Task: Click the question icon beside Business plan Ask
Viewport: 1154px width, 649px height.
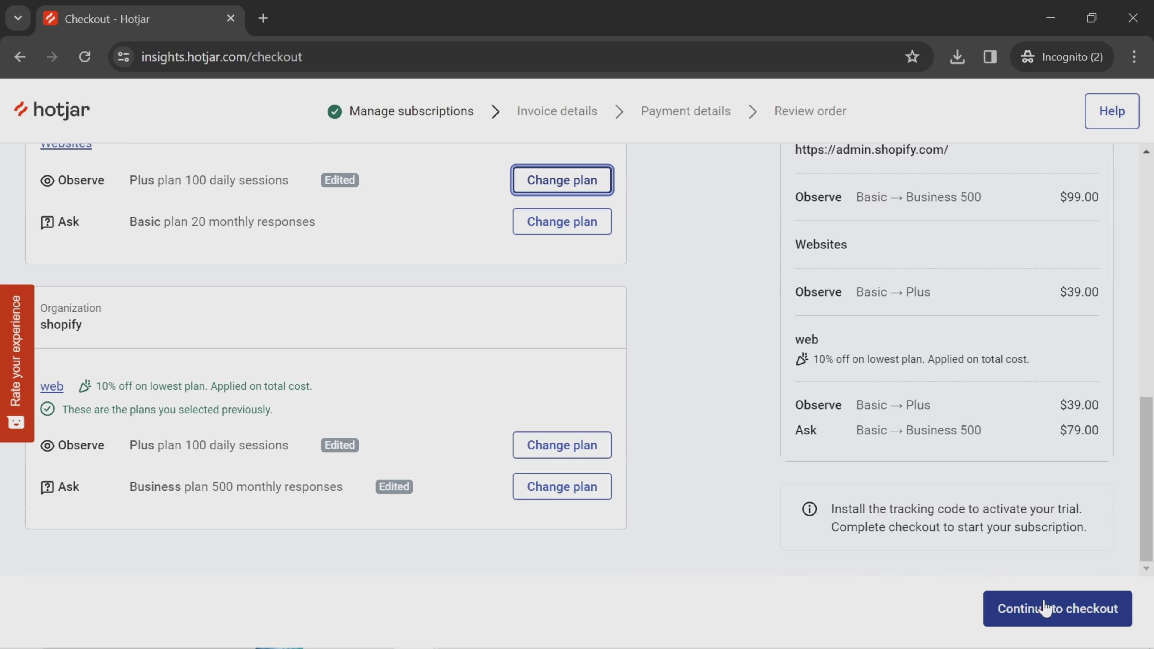Action: point(47,487)
